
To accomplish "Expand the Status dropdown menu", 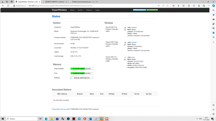I will [73, 10].
